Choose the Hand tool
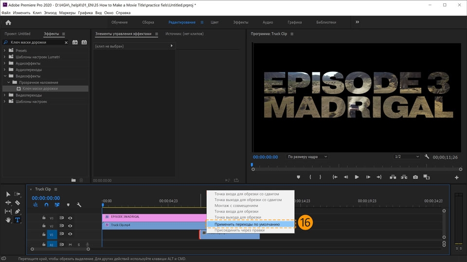Viewport: 467px width, 262px height. coord(8,220)
